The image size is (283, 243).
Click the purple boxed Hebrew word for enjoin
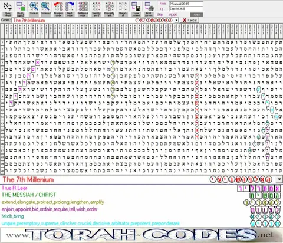tap(265, 209)
